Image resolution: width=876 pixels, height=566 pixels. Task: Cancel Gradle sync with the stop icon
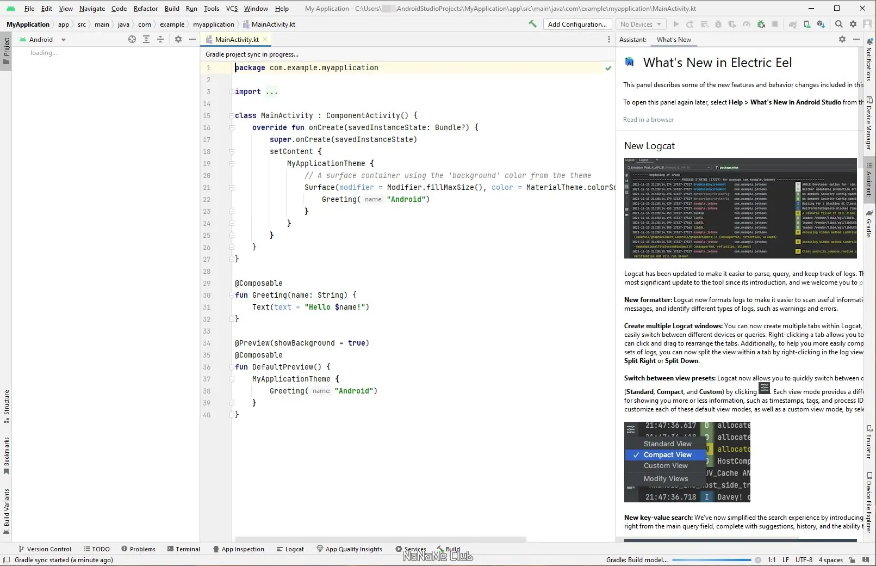[x=758, y=560]
